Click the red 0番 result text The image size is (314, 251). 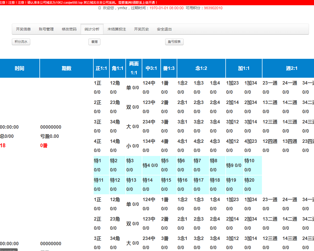point(44,145)
